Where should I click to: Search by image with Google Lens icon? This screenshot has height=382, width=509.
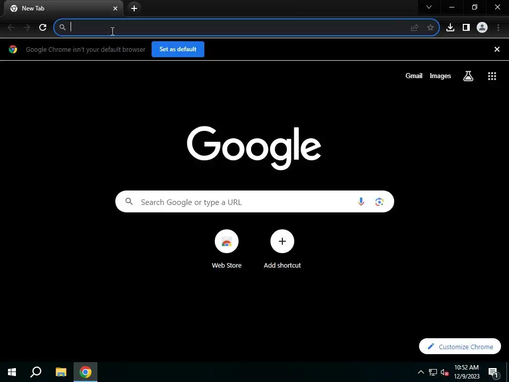[x=379, y=202]
